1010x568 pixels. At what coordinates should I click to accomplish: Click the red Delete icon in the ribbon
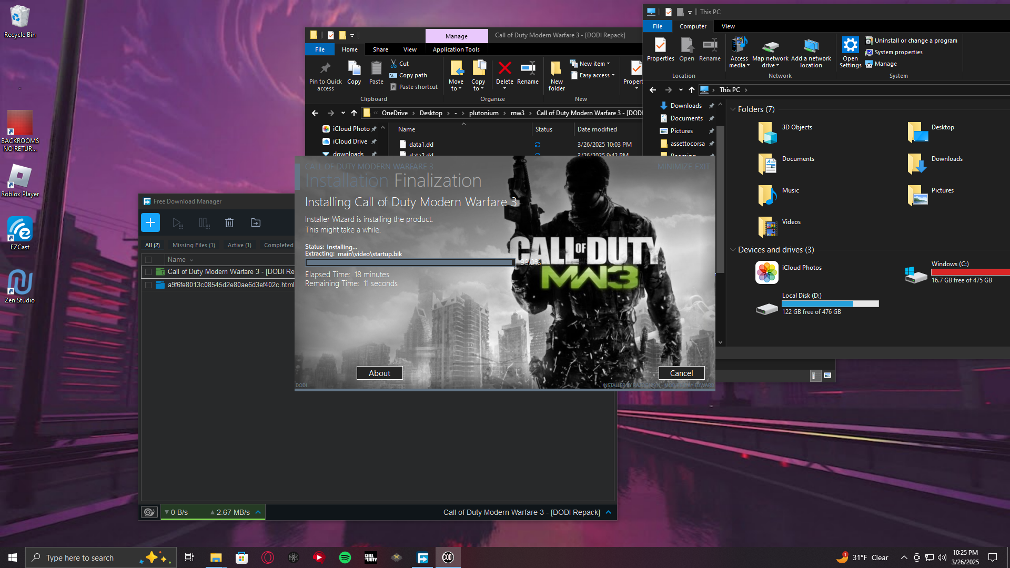[504, 68]
